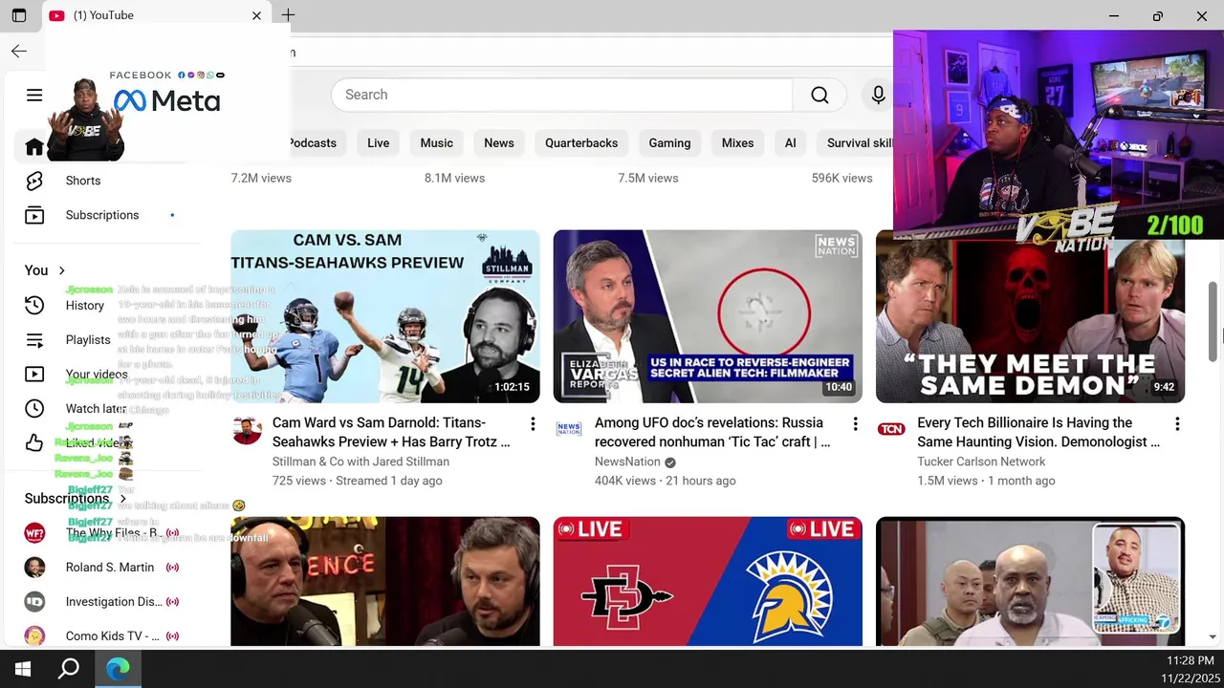Open the browser tab actions icon
This screenshot has width=1224, height=688.
point(18,15)
